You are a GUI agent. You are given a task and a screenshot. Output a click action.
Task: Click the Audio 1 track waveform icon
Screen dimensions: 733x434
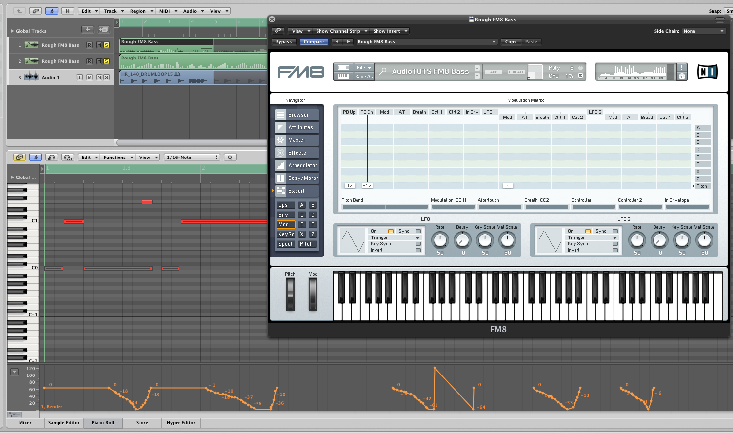32,77
